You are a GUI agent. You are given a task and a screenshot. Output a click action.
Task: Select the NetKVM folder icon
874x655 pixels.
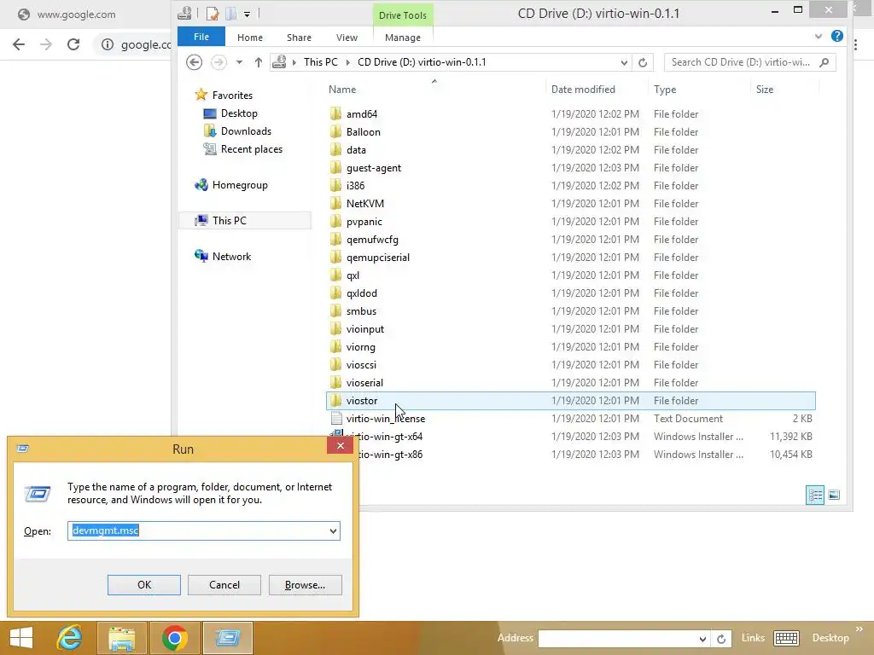[335, 203]
